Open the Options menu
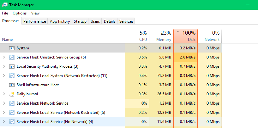The height and width of the screenshot is (128, 258). [x=20, y=13]
